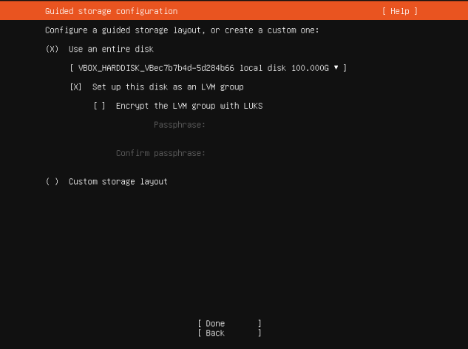Open the VBOX_HARDDISK disk selection dropdown
The image size is (468, 349).
coord(208,68)
